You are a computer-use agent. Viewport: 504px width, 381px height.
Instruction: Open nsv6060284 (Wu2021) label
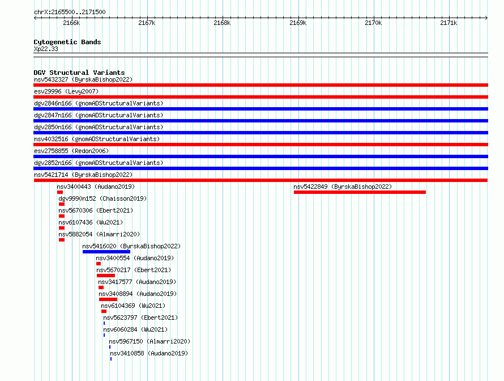(135, 329)
